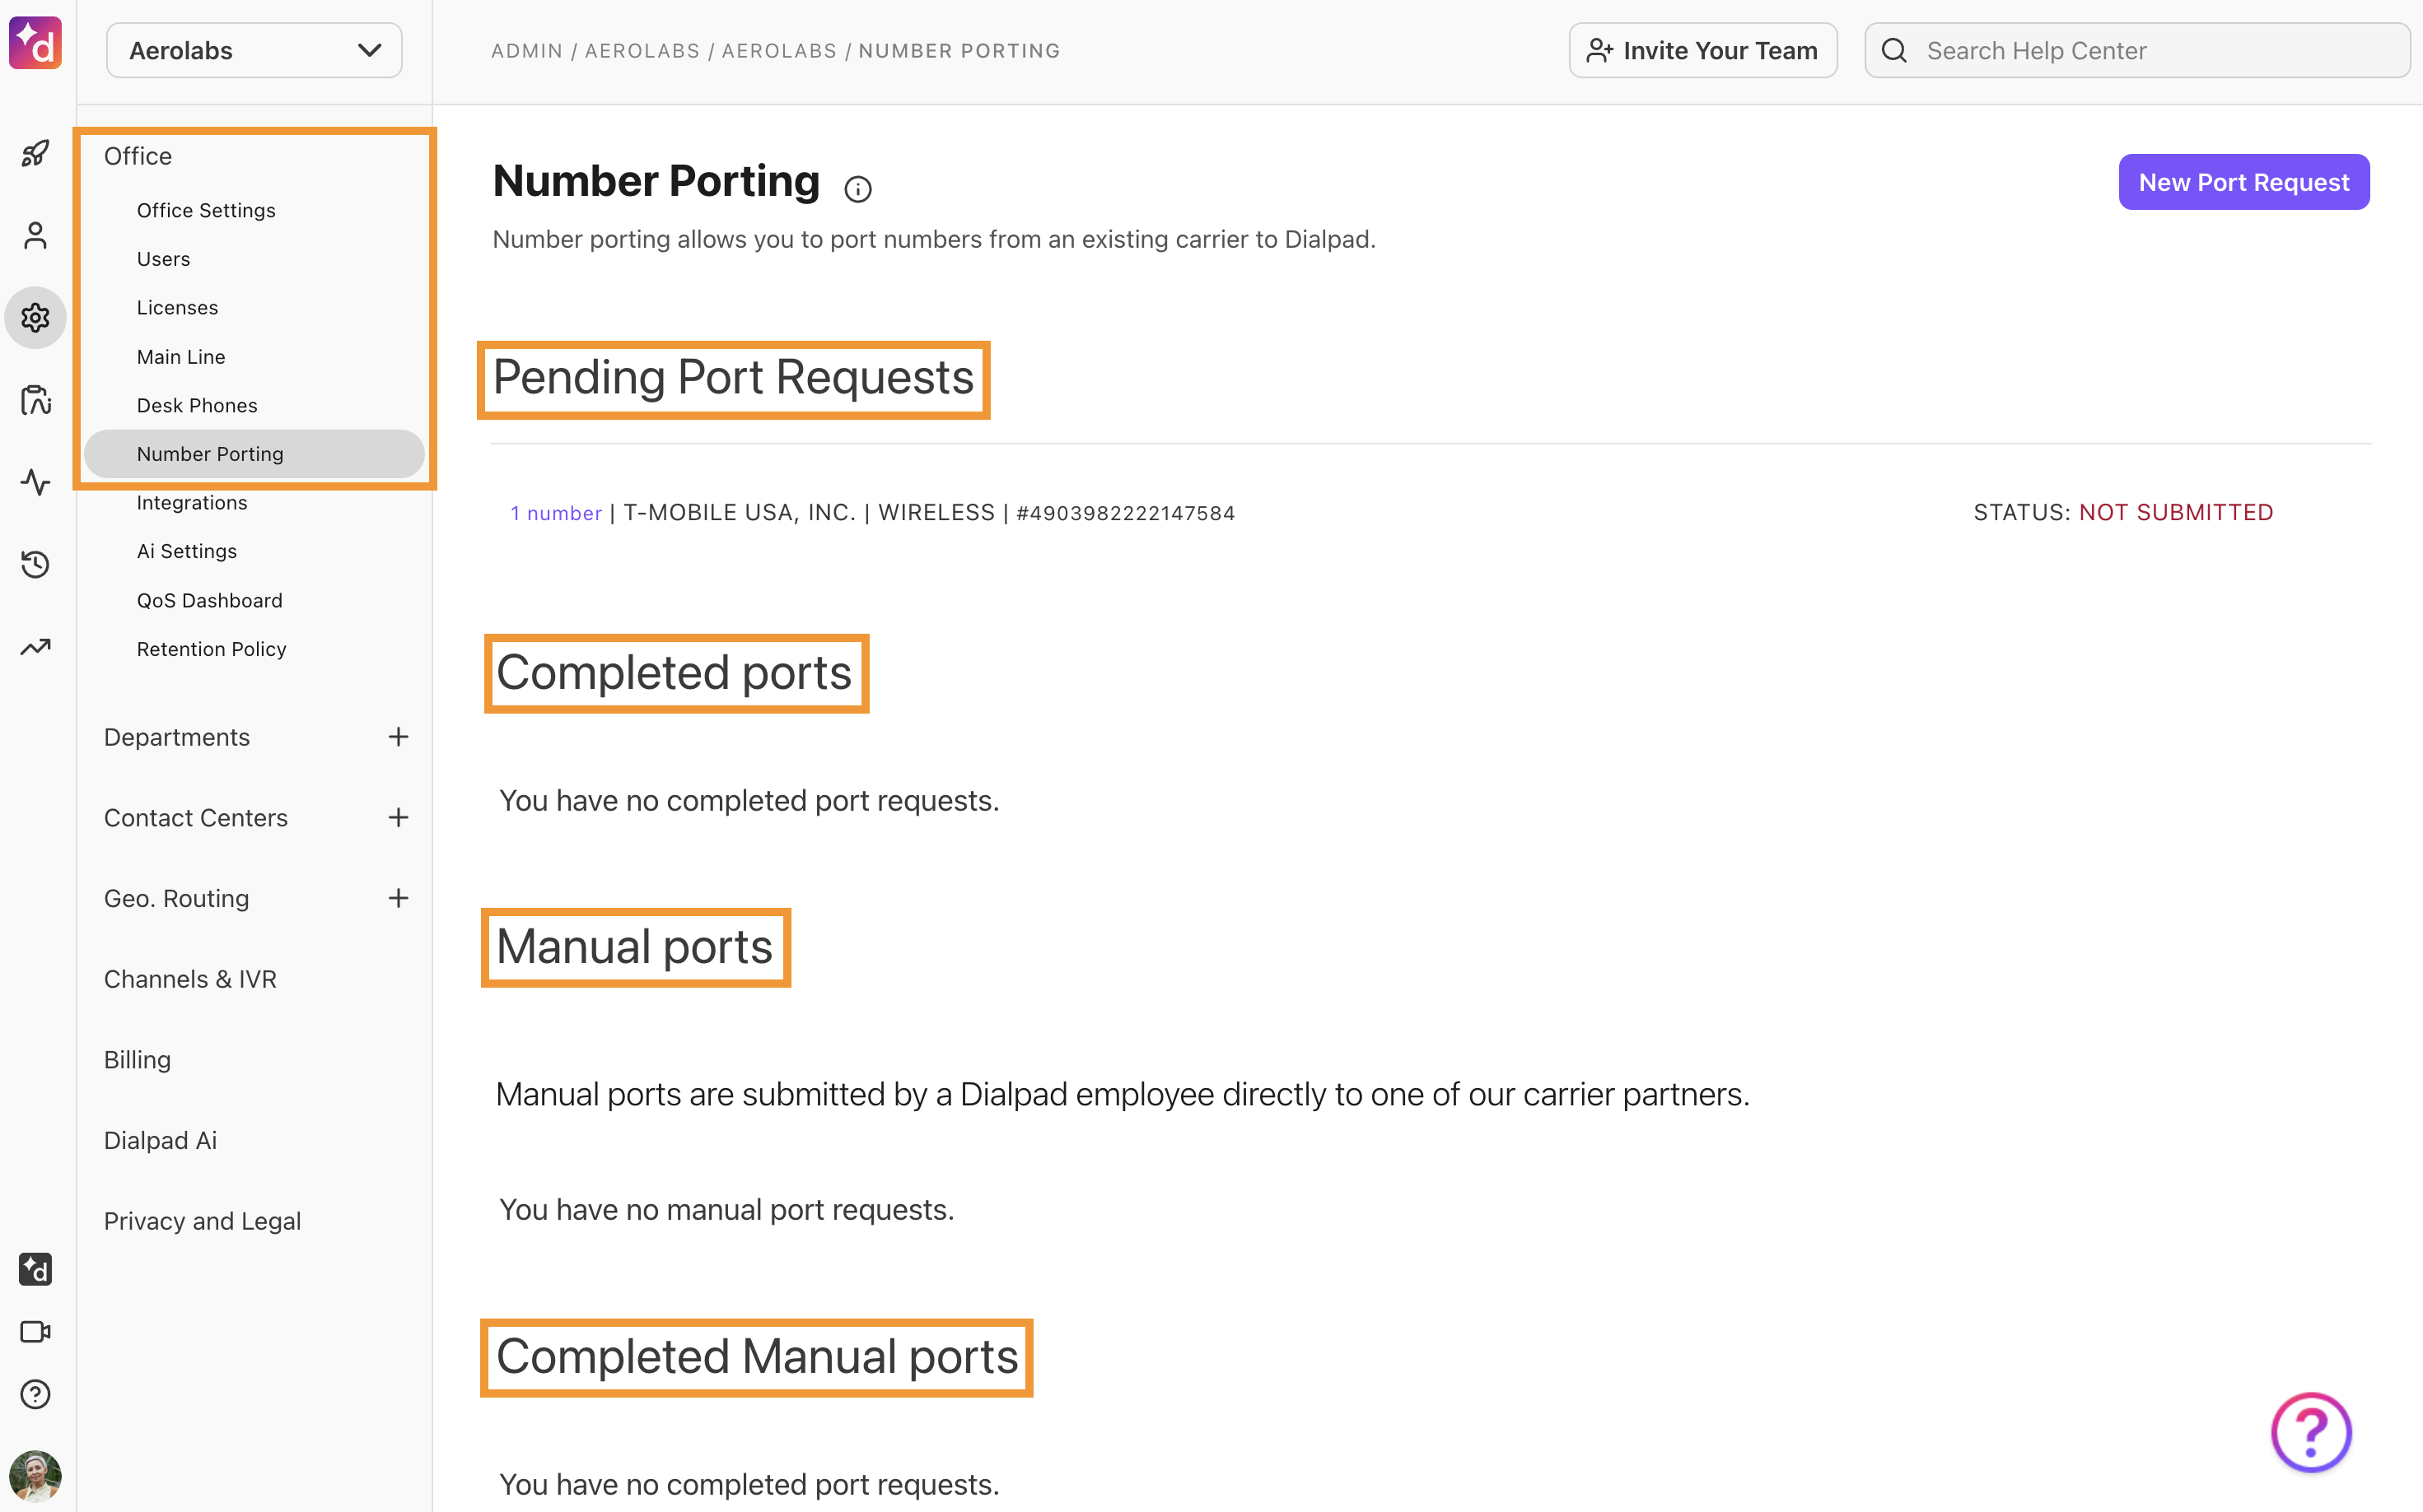Click the port ID #4903982222147584
2423x1512 pixels.
click(1126, 513)
